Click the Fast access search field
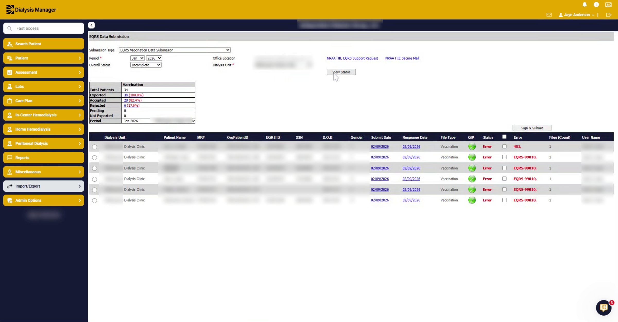This screenshot has height=322, width=618. (x=44, y=28)
